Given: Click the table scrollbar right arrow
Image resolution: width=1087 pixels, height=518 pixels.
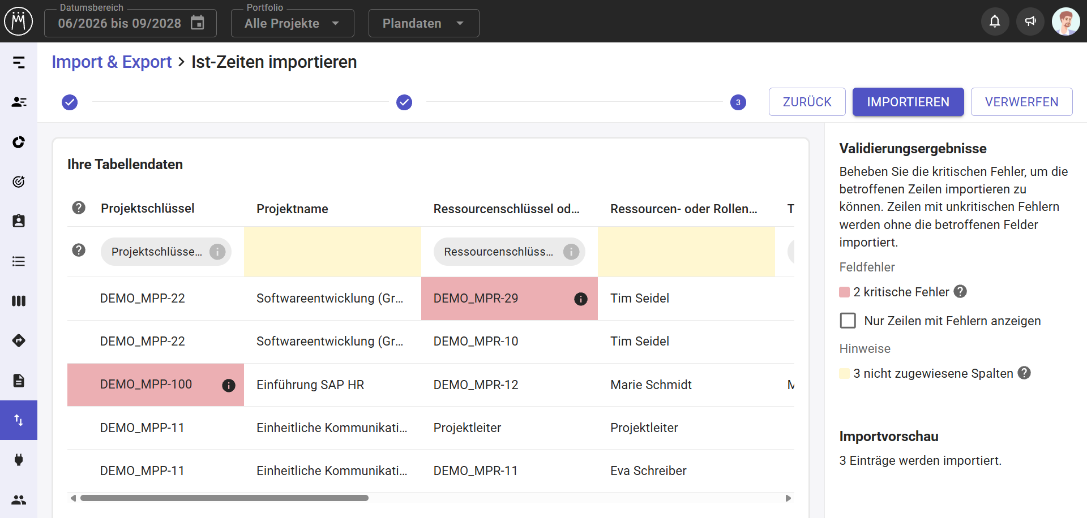Looking at the screenshot, I should (x=788, y=498).
